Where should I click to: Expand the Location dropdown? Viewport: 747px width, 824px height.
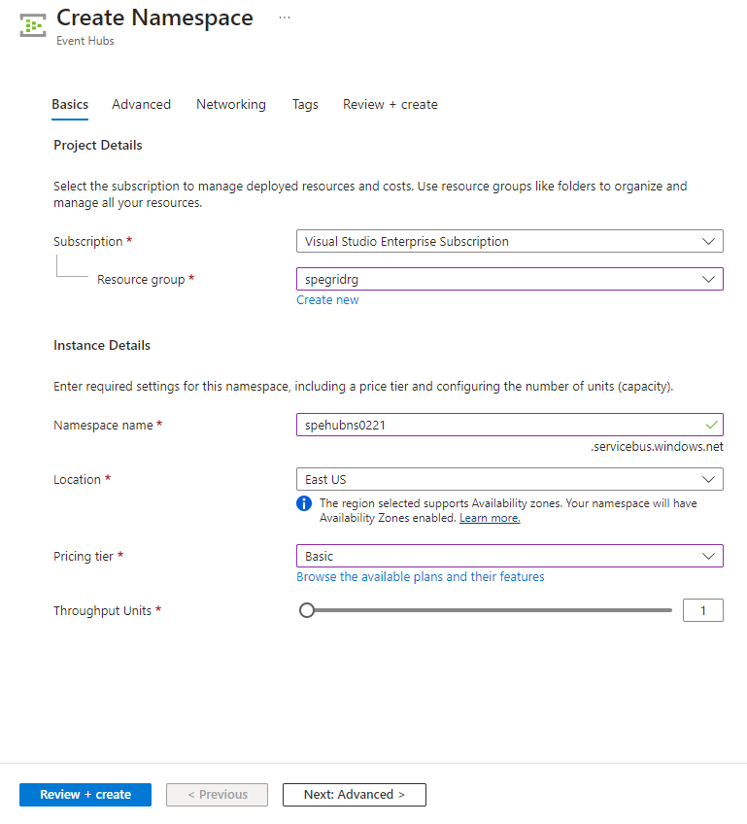click(x=510, y=479)
